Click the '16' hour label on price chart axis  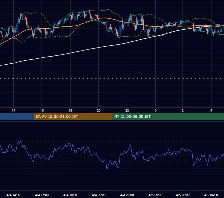point(42,111)
